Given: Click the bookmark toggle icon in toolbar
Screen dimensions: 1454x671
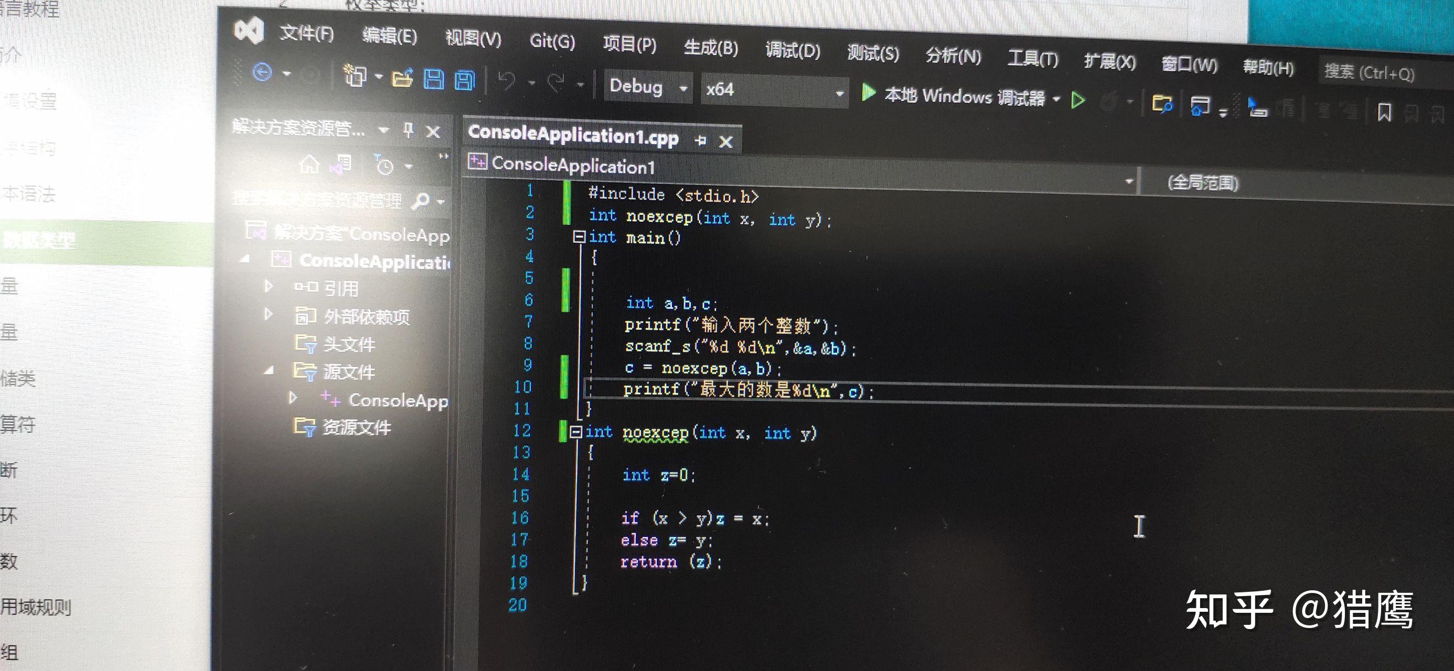Looking at the screenshot, I should coord(1384,112).
